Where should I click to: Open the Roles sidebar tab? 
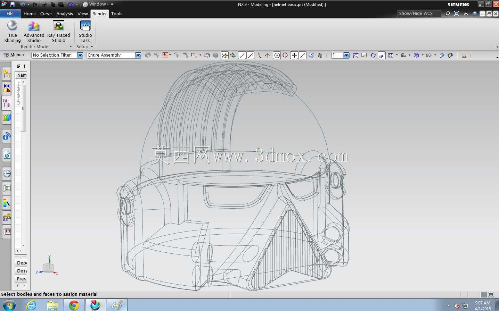point(7,217)
